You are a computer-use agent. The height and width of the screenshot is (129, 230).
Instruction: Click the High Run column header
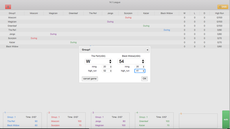pyautogui.click(x=220, y=13)
